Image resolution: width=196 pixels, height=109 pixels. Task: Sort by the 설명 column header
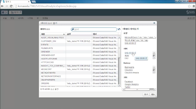[79, 34]
